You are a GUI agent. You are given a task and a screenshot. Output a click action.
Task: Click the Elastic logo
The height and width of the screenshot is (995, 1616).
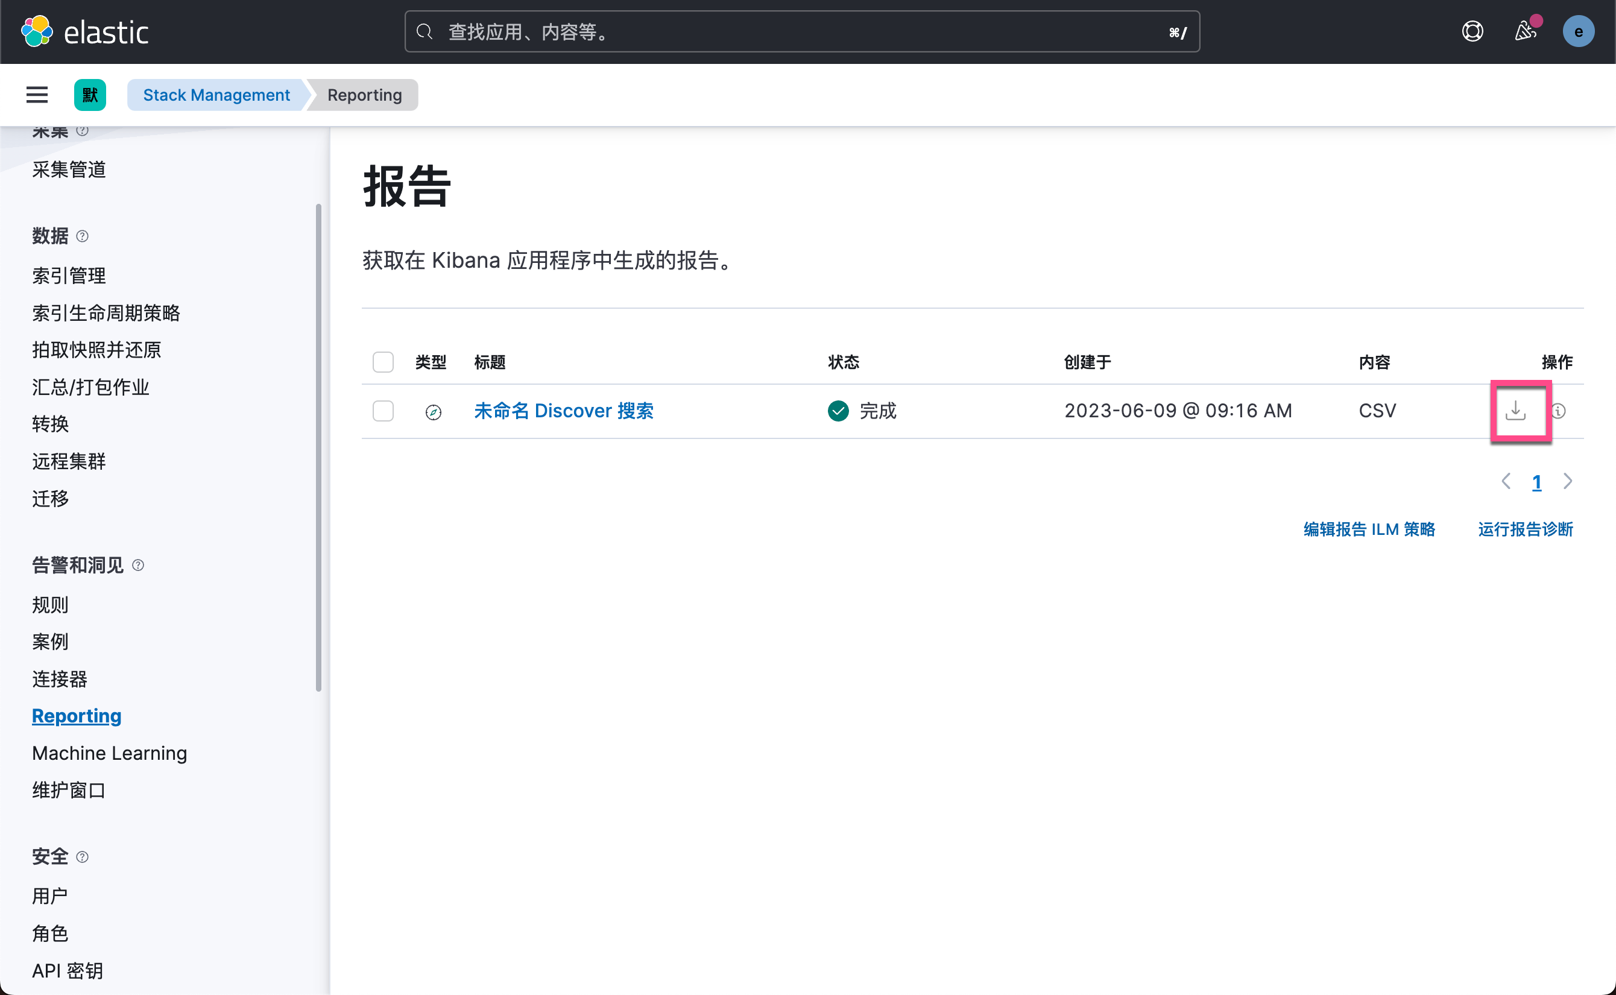click(86, 31)
